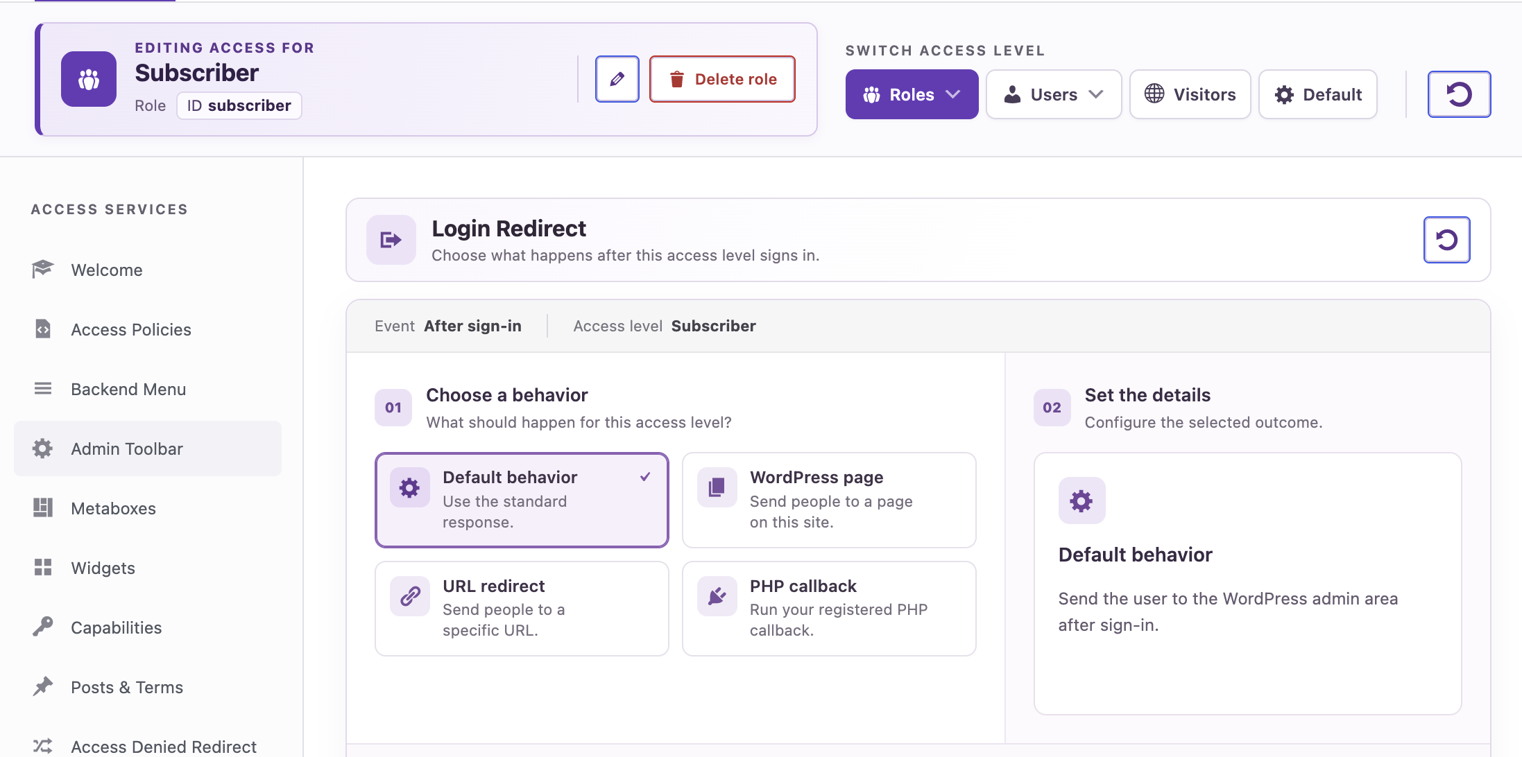
Task: Open Widgets service
Action: pos(148,568)
